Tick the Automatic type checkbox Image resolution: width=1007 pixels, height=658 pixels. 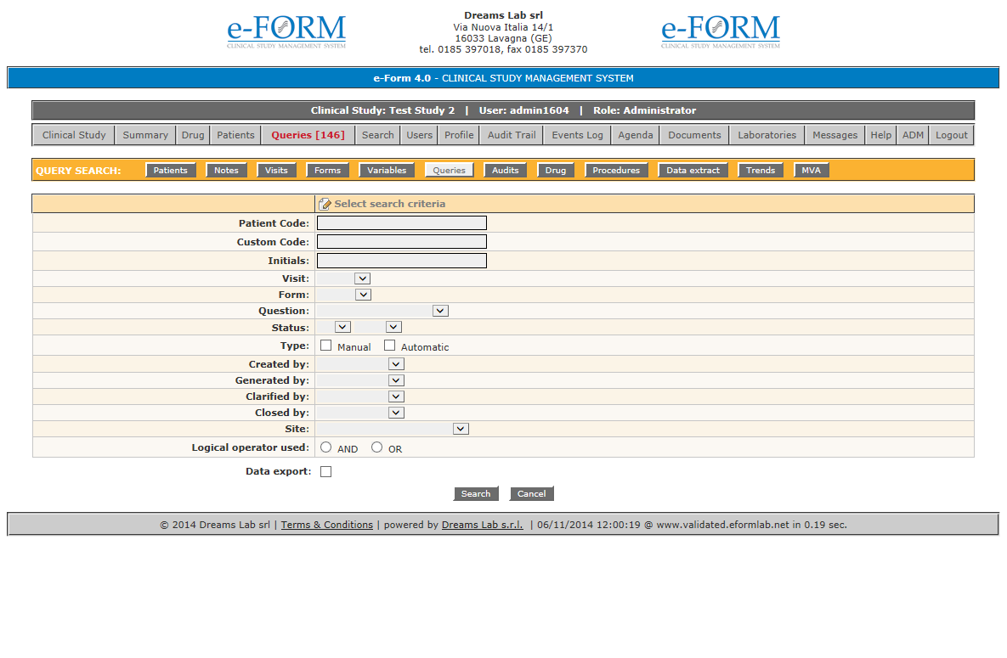[x=390, y=346]
